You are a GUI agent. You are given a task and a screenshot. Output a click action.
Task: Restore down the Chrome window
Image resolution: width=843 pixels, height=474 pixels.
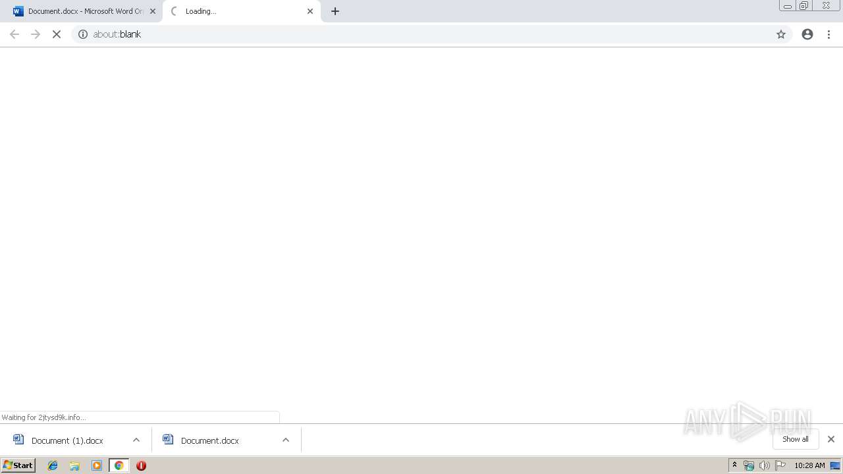pos(804,6)
